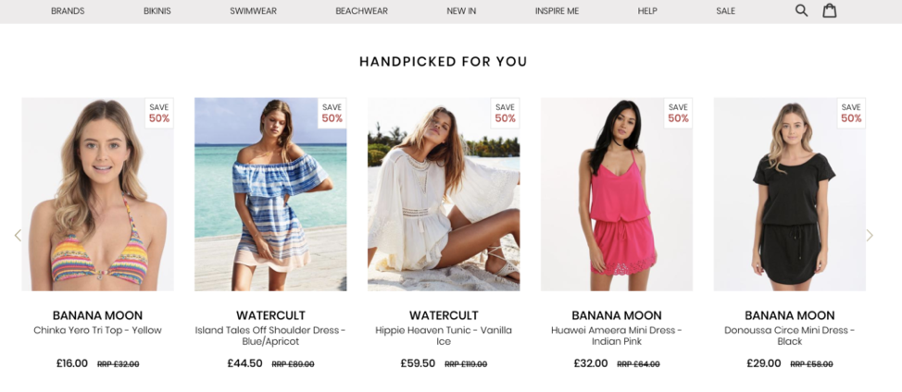Open the Brands menu

pos(68,11)
